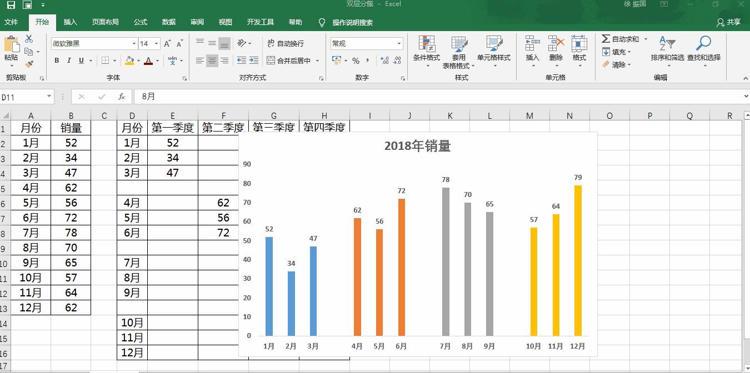The image size is (750, 373).
Task: Click the Increase Font Size icon
Action: [x=168, y=43]
